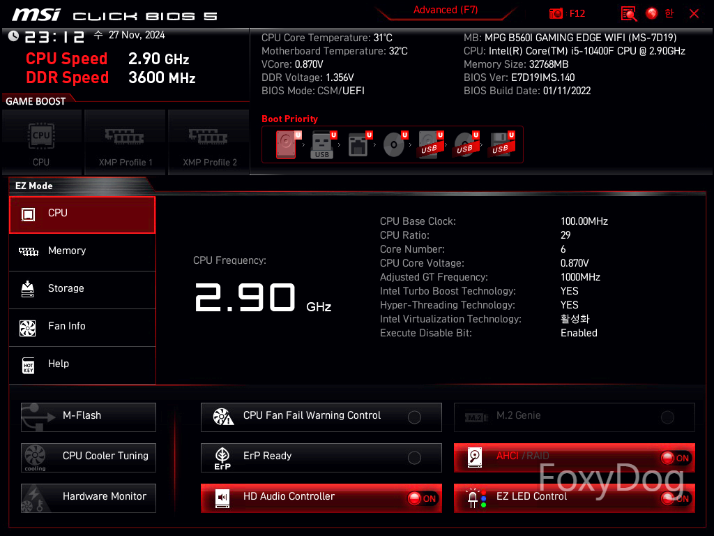Click the Intel Virtualization Technology value 활성화
714x536 pixels.
(x=575, y=318)
